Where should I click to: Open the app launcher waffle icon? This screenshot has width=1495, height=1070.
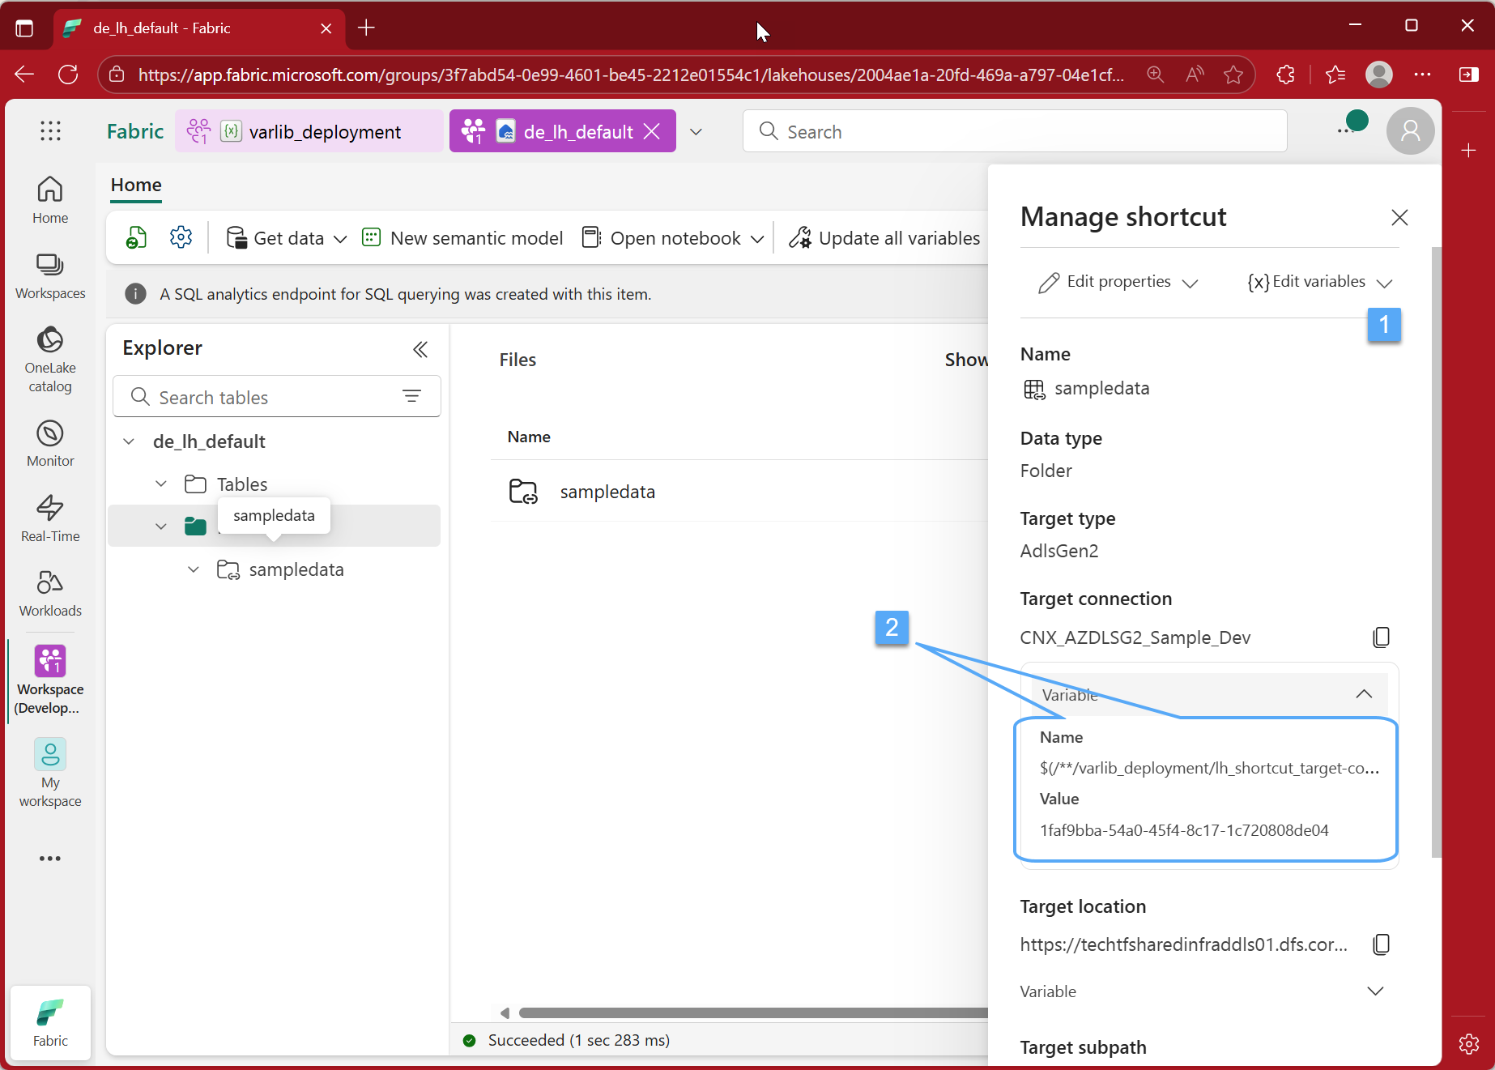(x=50, y=131)
